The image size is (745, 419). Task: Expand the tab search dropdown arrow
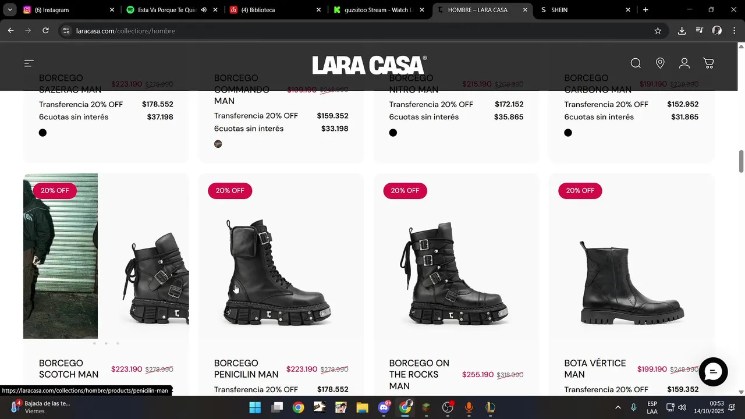[10, 10]
